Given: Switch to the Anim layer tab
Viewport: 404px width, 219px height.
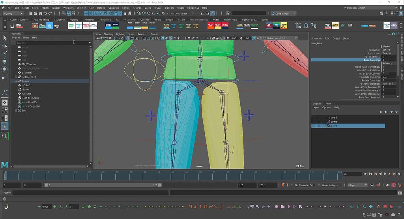Looking at the screenshot, I should pos(328,104).
